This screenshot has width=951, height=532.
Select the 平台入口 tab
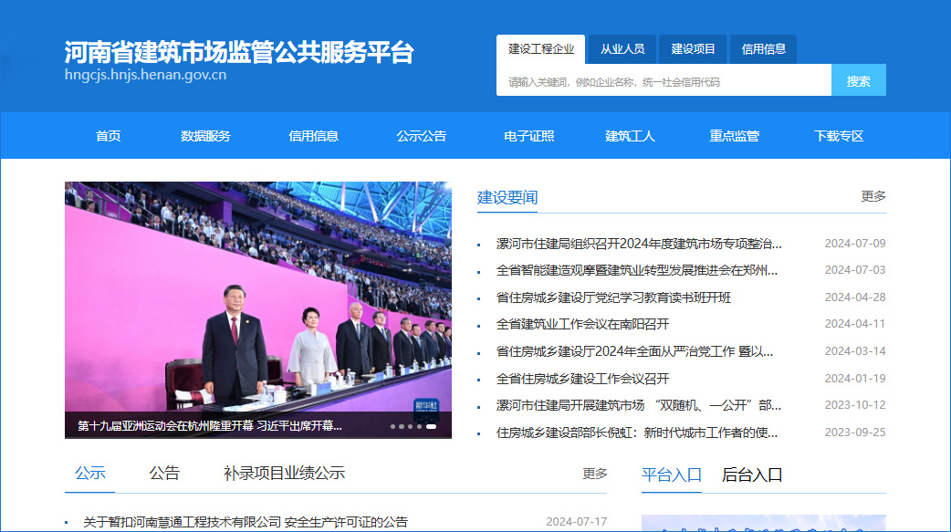pos(672,475)
